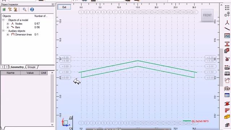Click the blue framed panel icon on right toolbar
231x130 pixels.
coord(227,36)
